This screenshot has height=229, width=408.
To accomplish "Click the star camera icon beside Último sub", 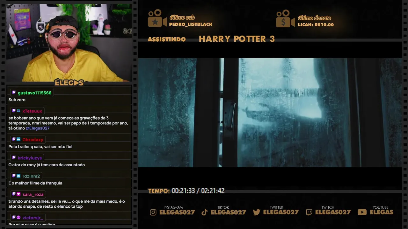I will point(157,18).
